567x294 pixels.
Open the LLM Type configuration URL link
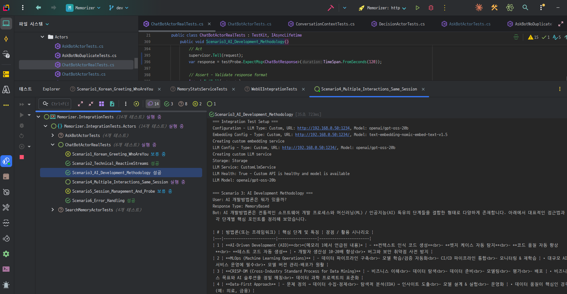click(x=323, y=128)
